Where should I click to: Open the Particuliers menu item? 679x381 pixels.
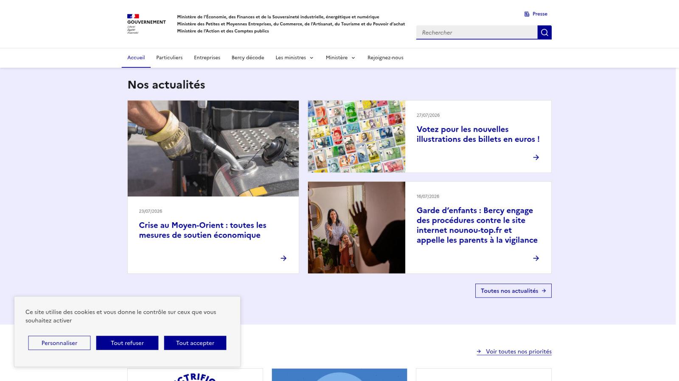(169, 58)
